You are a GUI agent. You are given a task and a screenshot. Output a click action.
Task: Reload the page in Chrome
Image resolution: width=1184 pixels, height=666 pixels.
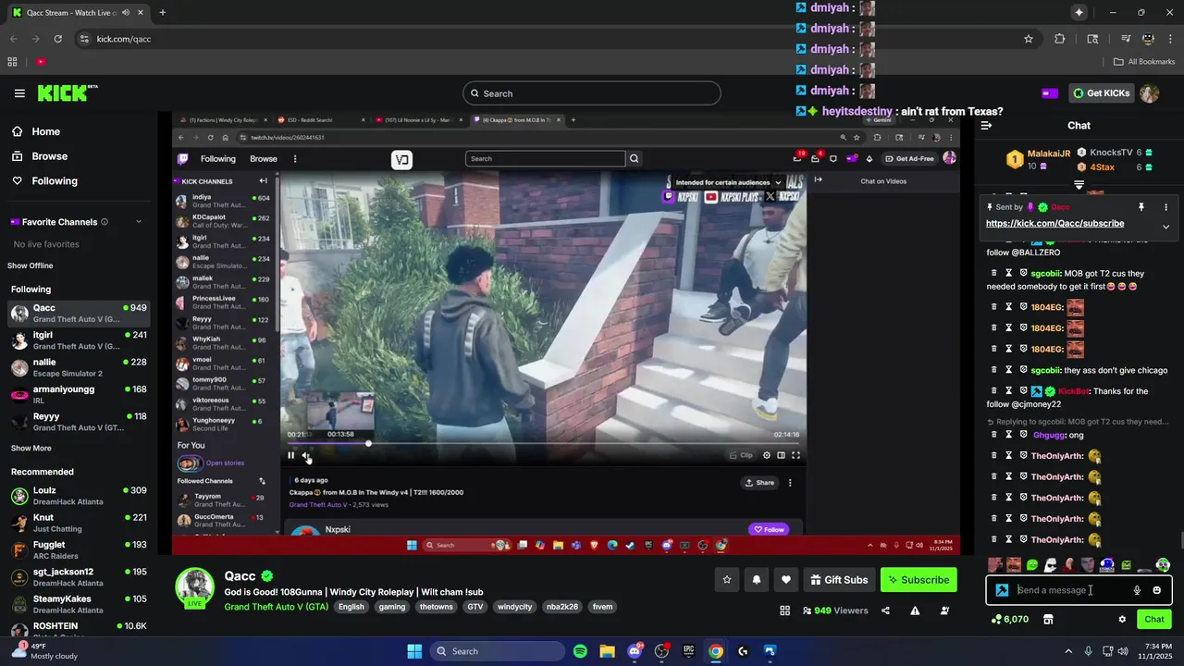click(58, 39)
